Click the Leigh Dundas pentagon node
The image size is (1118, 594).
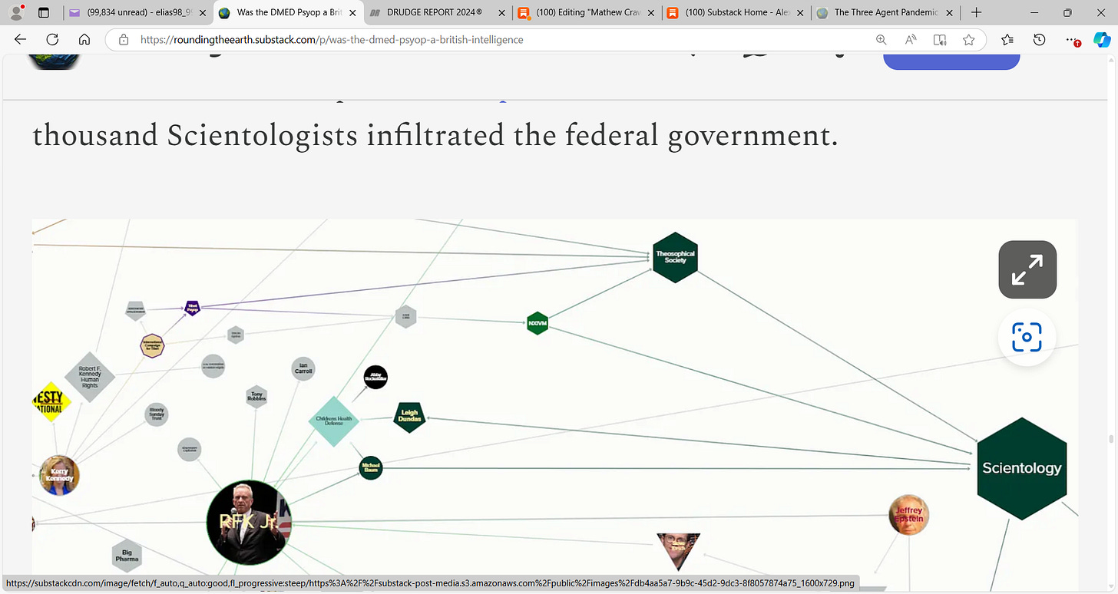(x=409, y=417)
